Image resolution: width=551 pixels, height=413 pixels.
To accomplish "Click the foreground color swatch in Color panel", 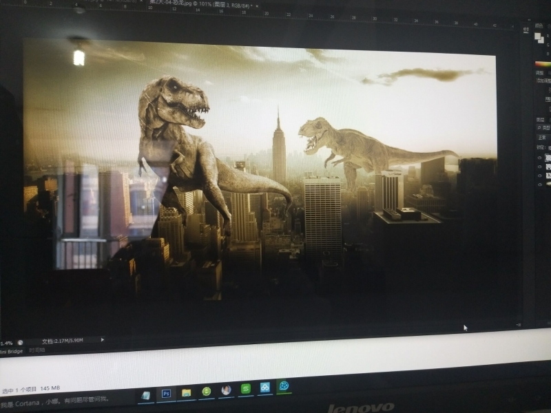I will tap(537, 34).
